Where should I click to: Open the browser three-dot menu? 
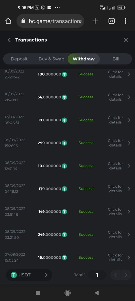(125, 21)
